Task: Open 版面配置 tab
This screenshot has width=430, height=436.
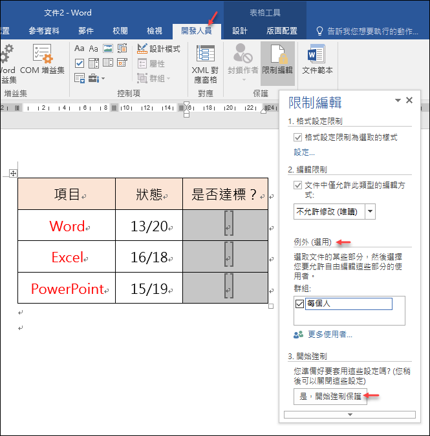Action: coord(282,31)
